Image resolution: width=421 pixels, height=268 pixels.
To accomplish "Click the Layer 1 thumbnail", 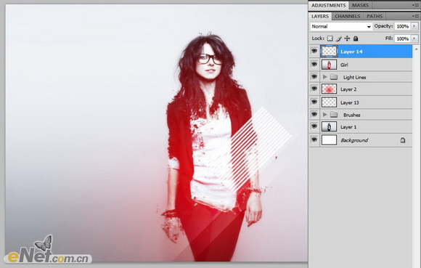I will pos(329,127).
